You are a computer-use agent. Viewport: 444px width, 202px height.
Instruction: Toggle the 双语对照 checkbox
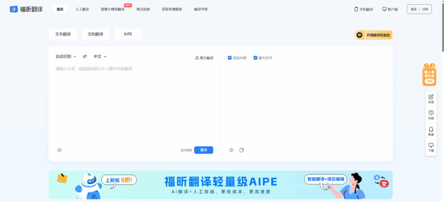click(230, 58)
